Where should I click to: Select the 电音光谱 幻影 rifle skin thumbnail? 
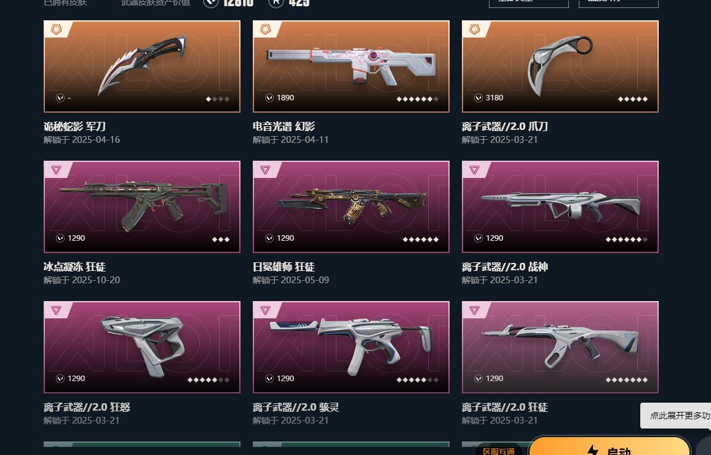351,66
